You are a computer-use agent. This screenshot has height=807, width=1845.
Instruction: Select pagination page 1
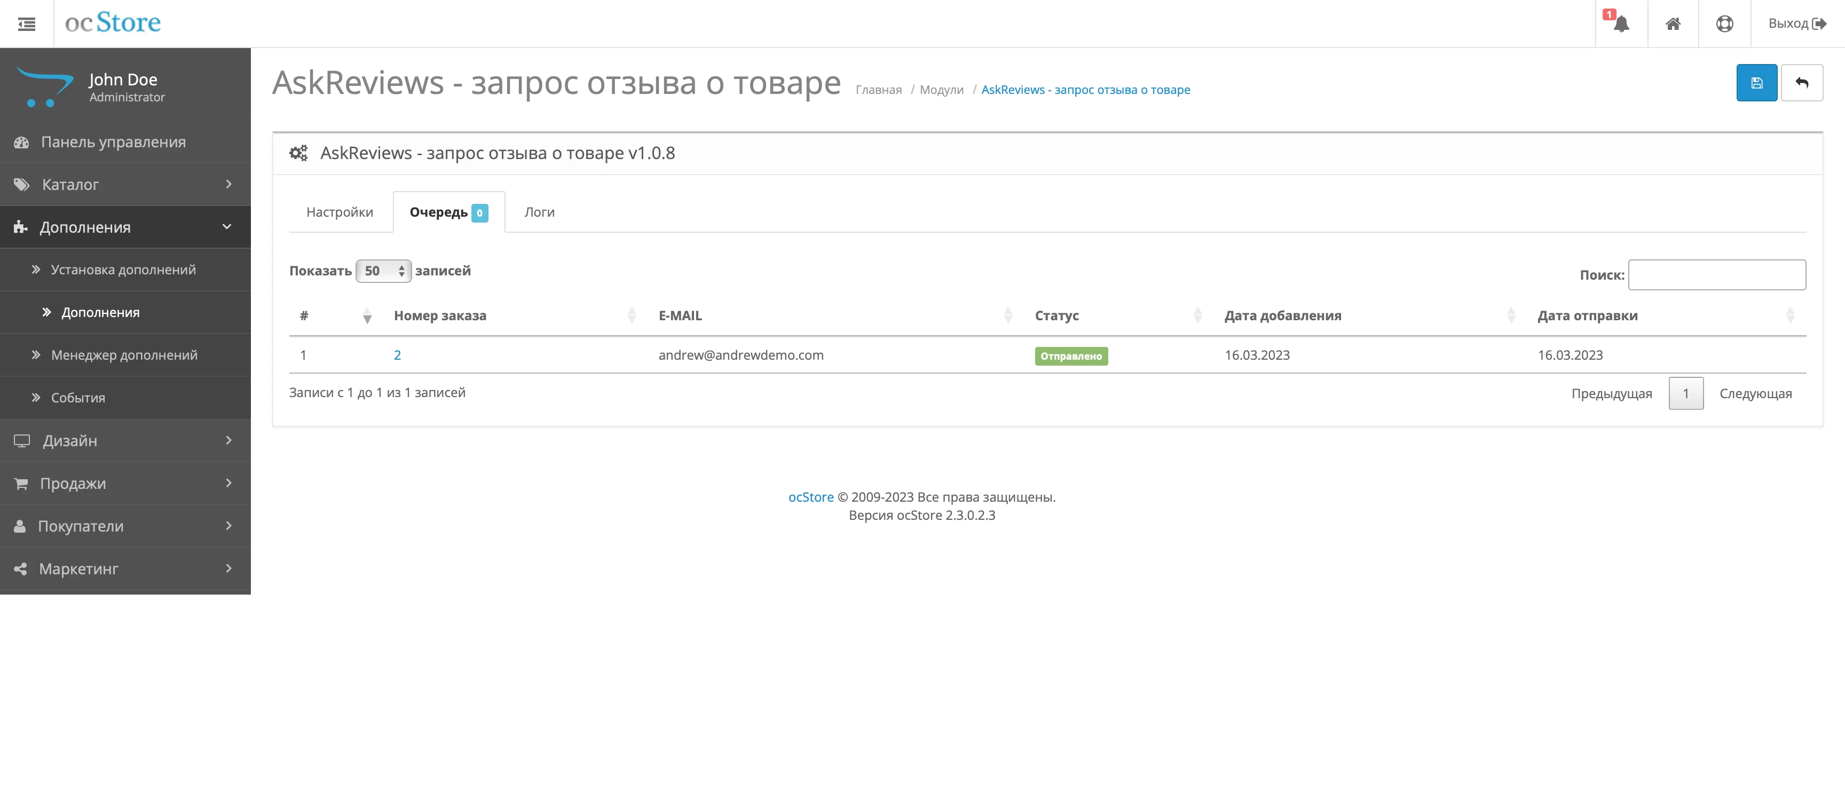pyautogui.click(x=1686, y=393)
